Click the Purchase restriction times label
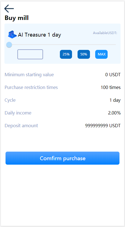125x227 pixels. pos(31,87)
